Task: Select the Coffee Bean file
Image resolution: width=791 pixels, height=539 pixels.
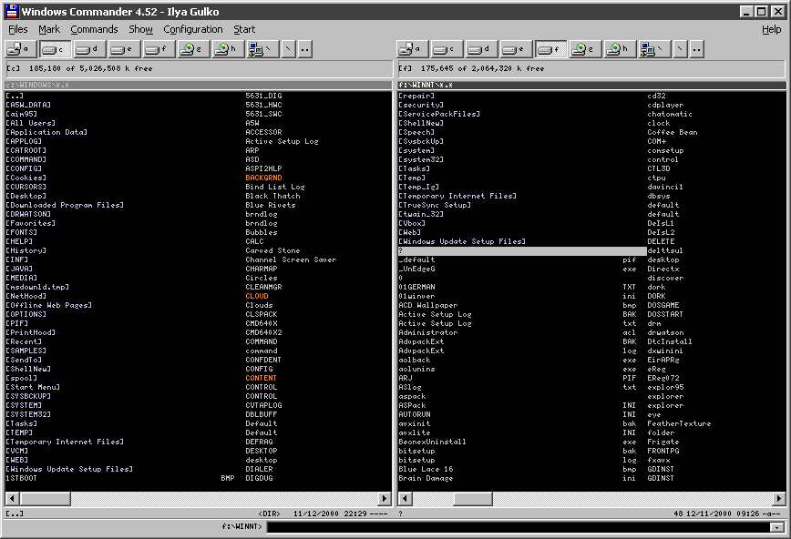Action: (673, 132)
